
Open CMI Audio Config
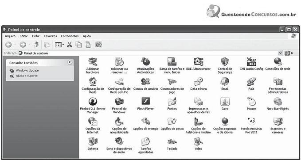click(251, 62)
